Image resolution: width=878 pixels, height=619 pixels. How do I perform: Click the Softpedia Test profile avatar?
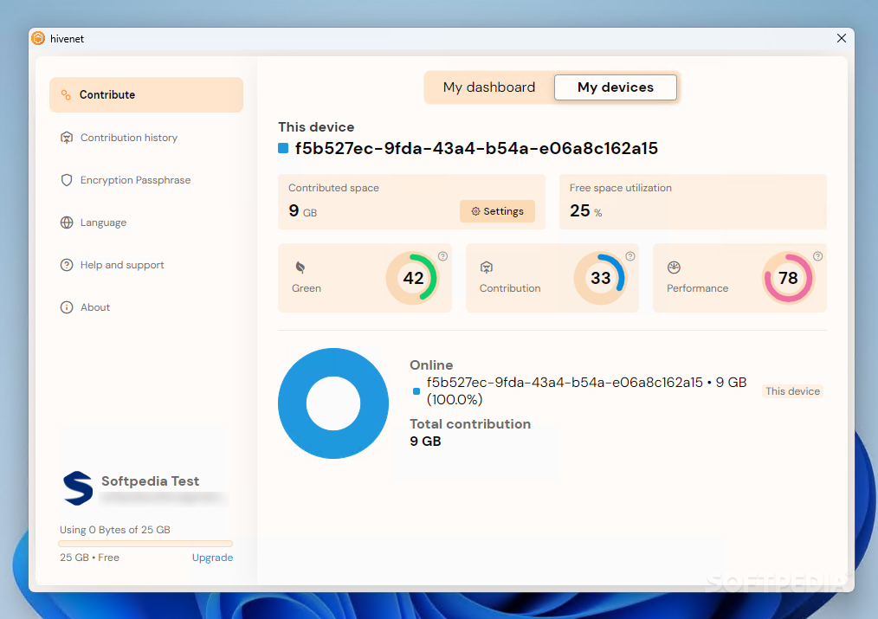78,488
